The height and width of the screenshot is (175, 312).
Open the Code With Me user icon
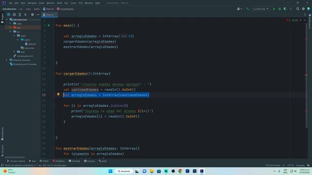pyautogui.click(x=239, y=9)
